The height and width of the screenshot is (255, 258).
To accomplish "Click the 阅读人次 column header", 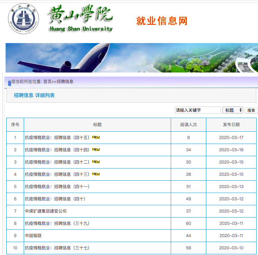I will coord(189,125).
